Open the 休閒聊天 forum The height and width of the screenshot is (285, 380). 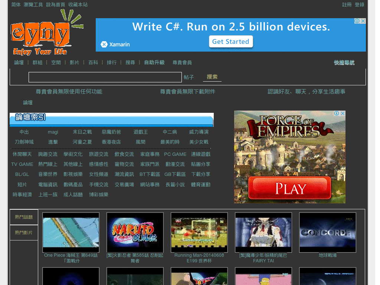pos(22,154)
